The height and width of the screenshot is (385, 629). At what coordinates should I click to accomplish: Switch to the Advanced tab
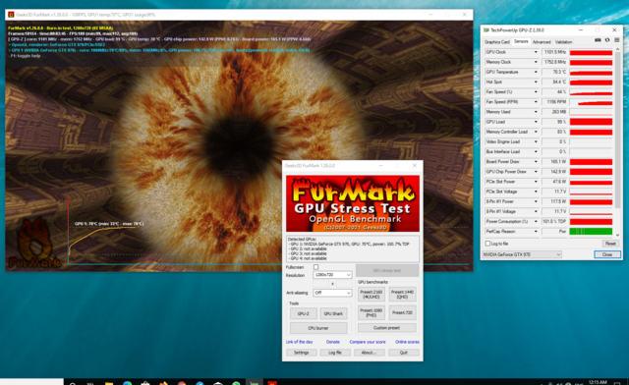pos(542,41)
